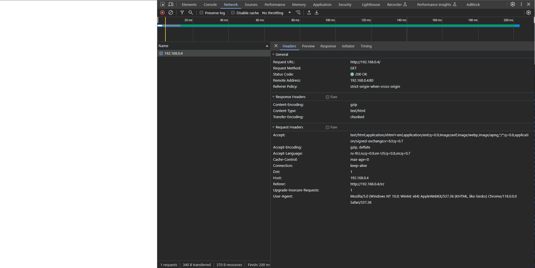Open the Sources tab

coord(251,4)
